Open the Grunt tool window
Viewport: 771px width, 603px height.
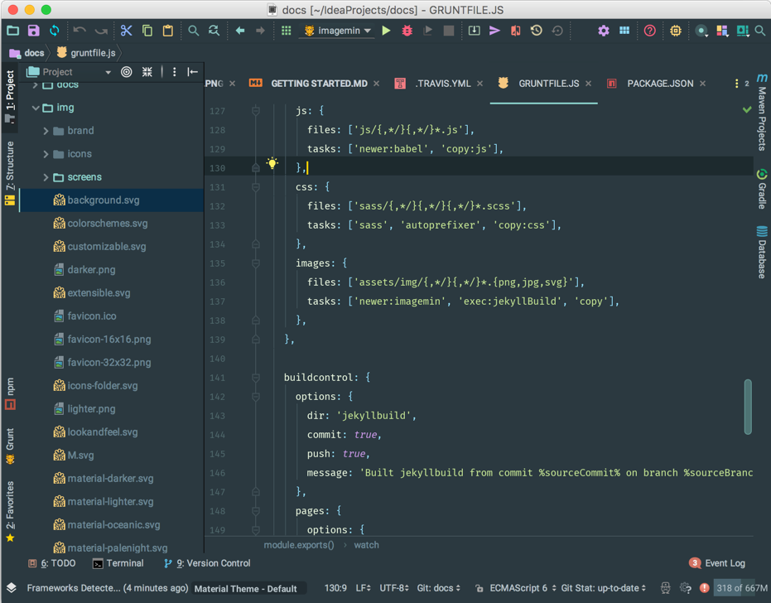10,446
